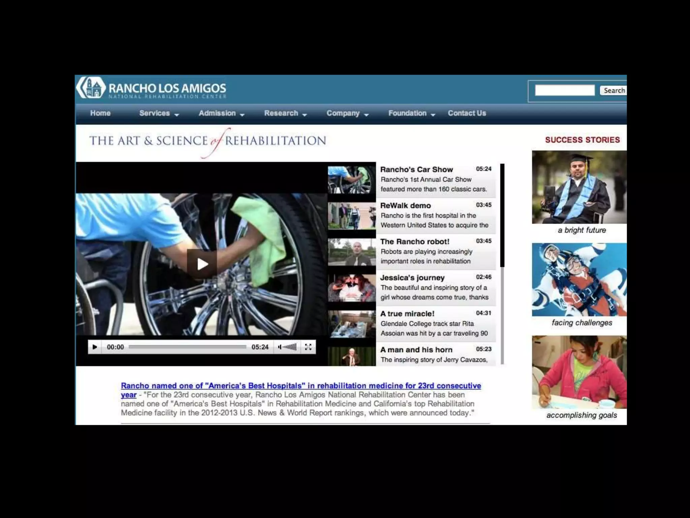The image size is (690, 518).
Task: Open the Company dropdown menu
Action: (347, 113)
